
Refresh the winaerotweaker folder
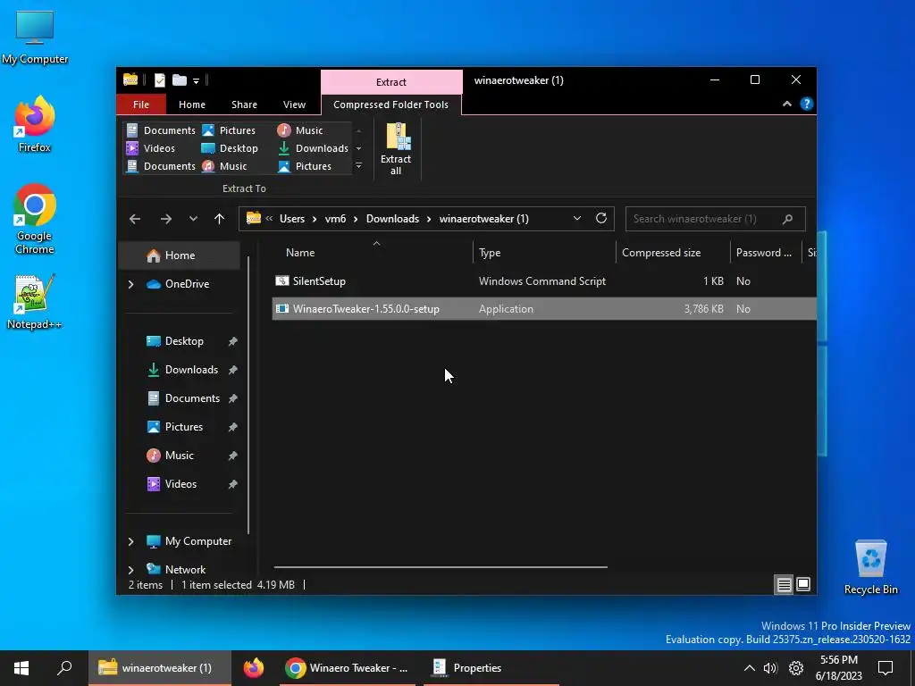[x=601, y=218]
